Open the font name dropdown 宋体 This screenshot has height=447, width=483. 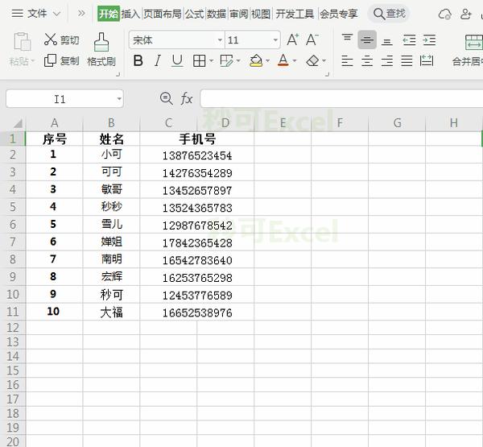click(x=220, y=39)
